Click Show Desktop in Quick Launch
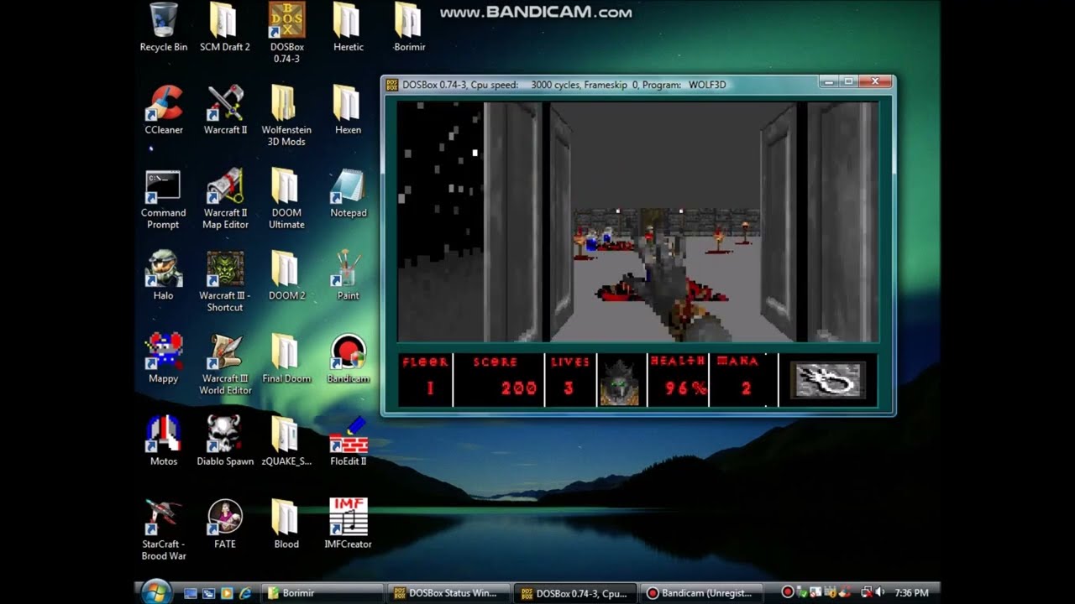This screenshot has height=604, width=1075. point(191,593)
